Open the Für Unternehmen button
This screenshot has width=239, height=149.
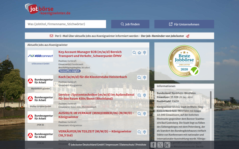pyautogui.click(x=184, y=24)
